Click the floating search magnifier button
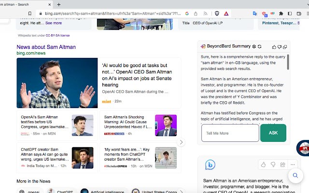The width and height of the screenshot is (309, 193). tap(295, 176)
